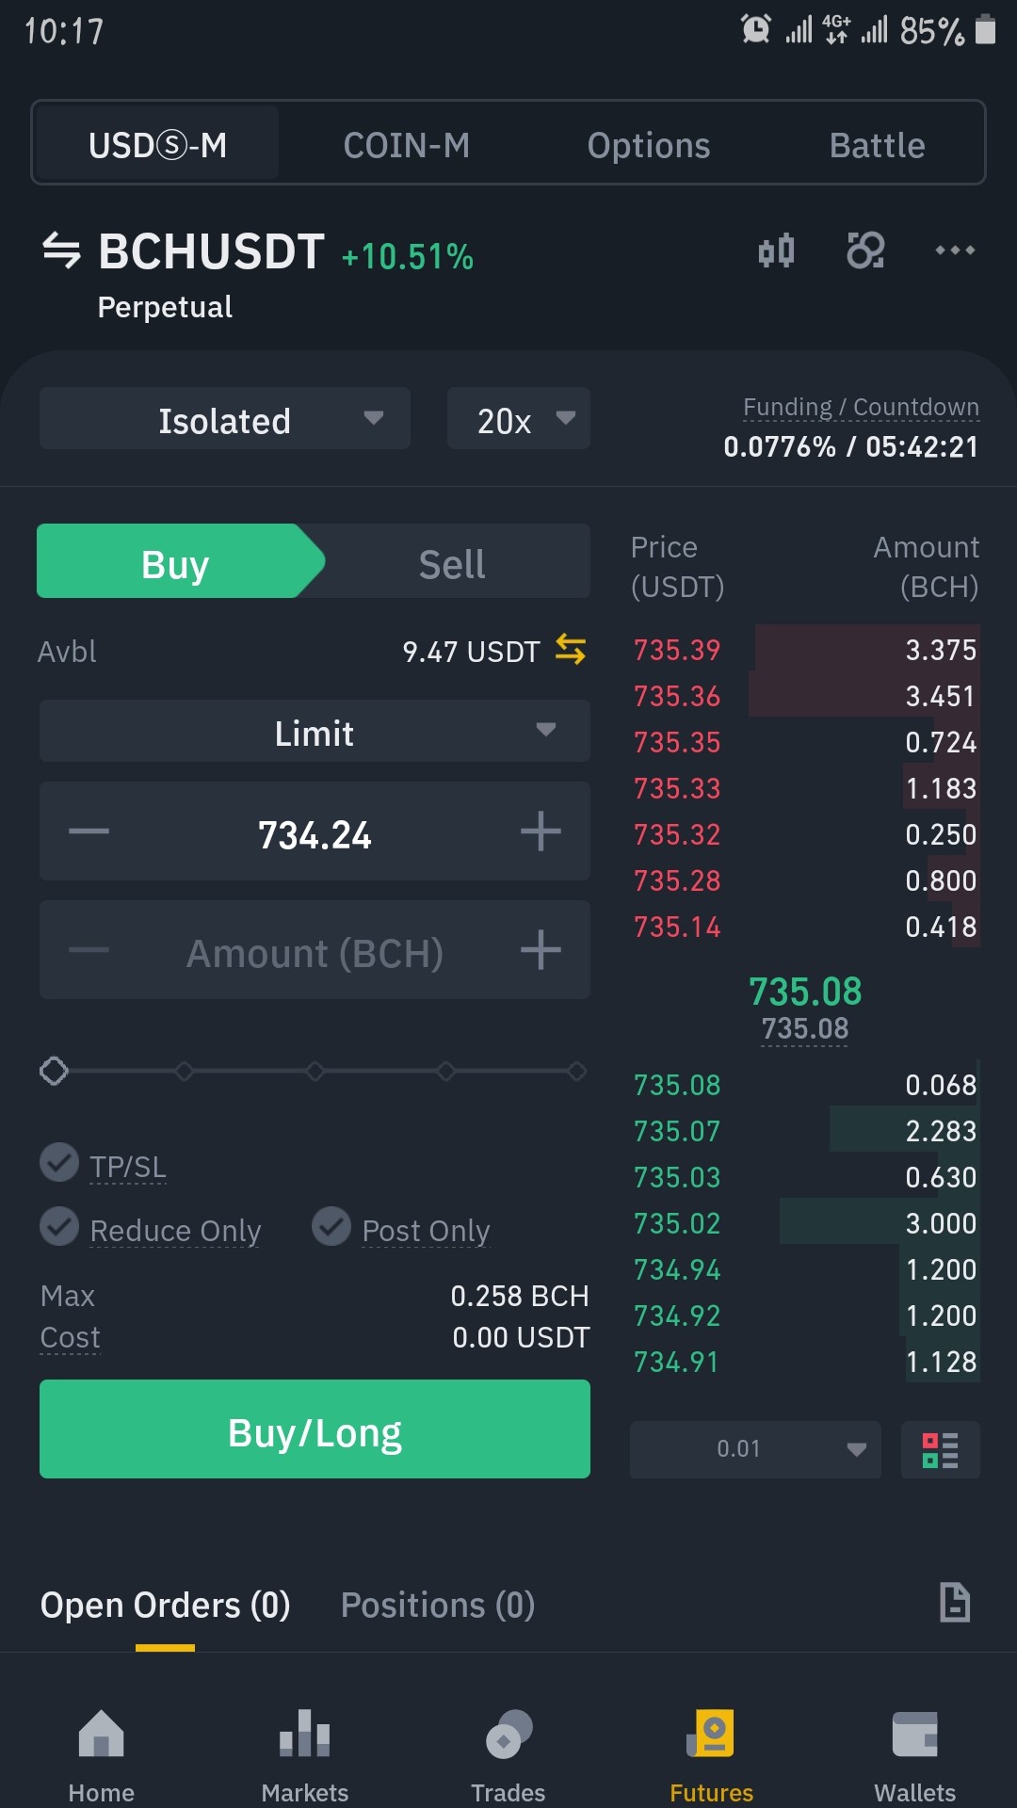Open the candlestick chart icon

point(776,250)
